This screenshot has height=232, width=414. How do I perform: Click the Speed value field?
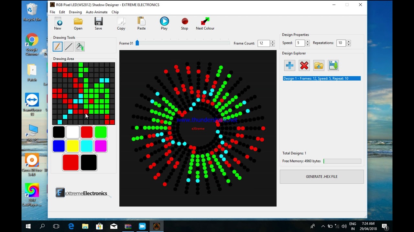[x=300, y=43]
